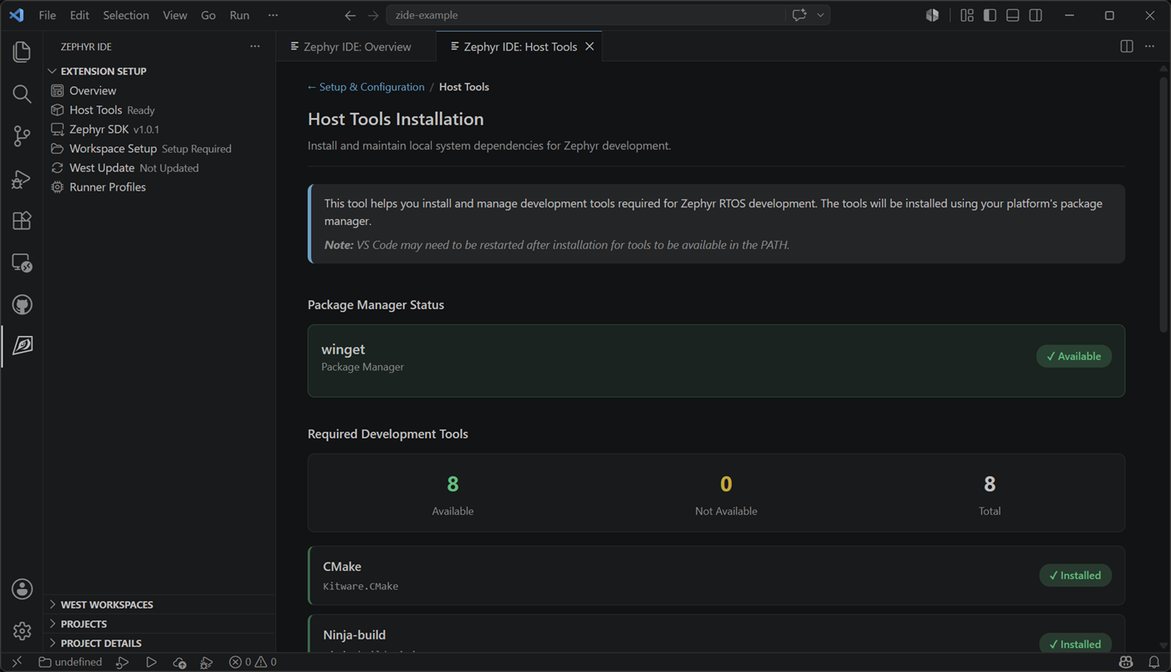Click the remote window indicator in status bar

point(17,662)
